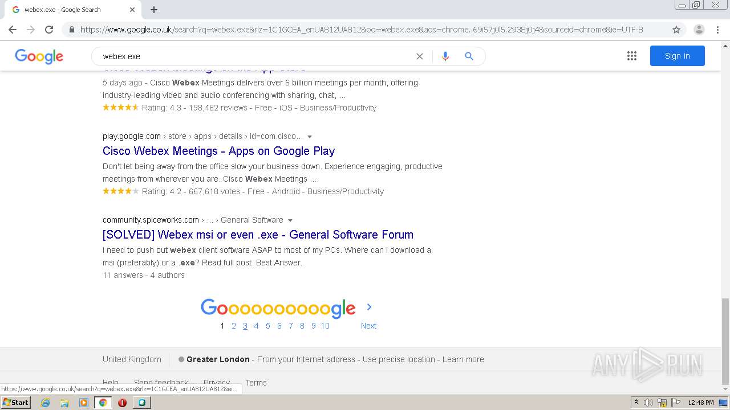Open Cisco Webex Meetings - Apps on Google Play
The width and height of the screenshot is (730, 410).
click(218, 151)
